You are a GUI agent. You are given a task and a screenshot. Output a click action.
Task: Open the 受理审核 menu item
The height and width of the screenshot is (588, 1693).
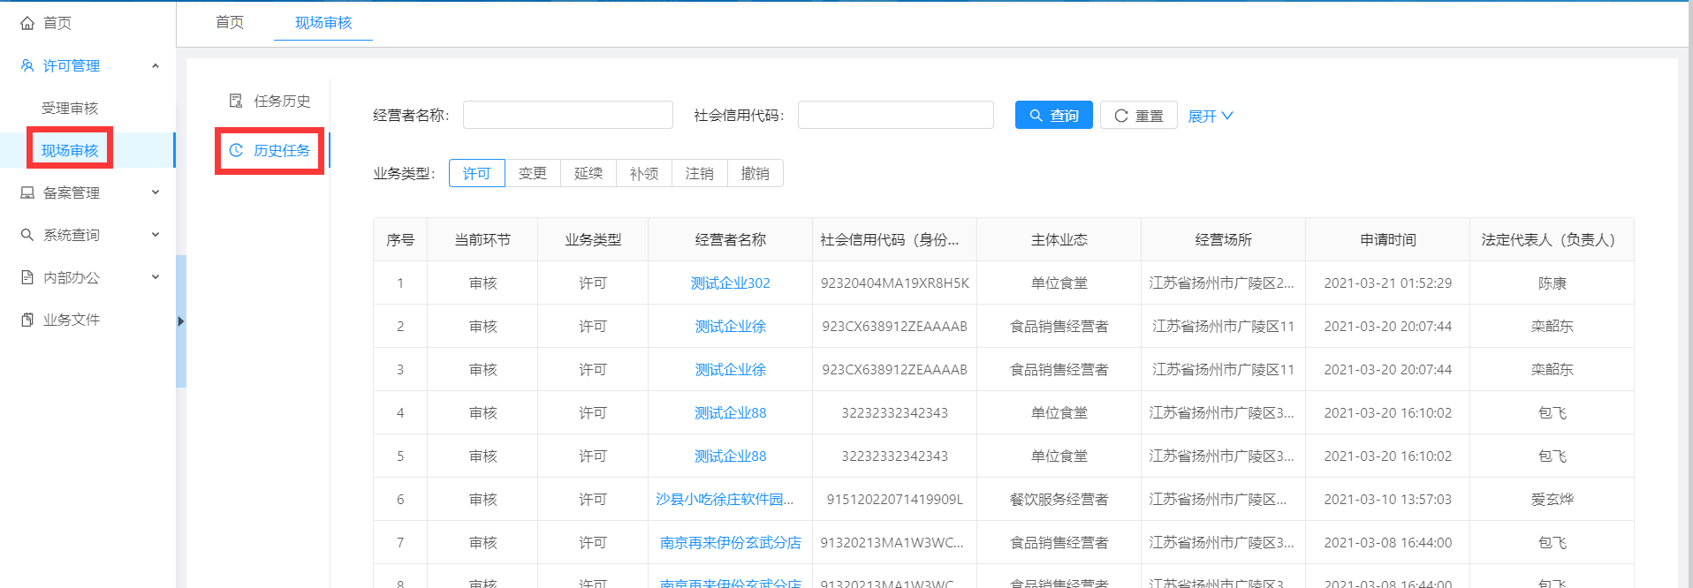(70, 108)
